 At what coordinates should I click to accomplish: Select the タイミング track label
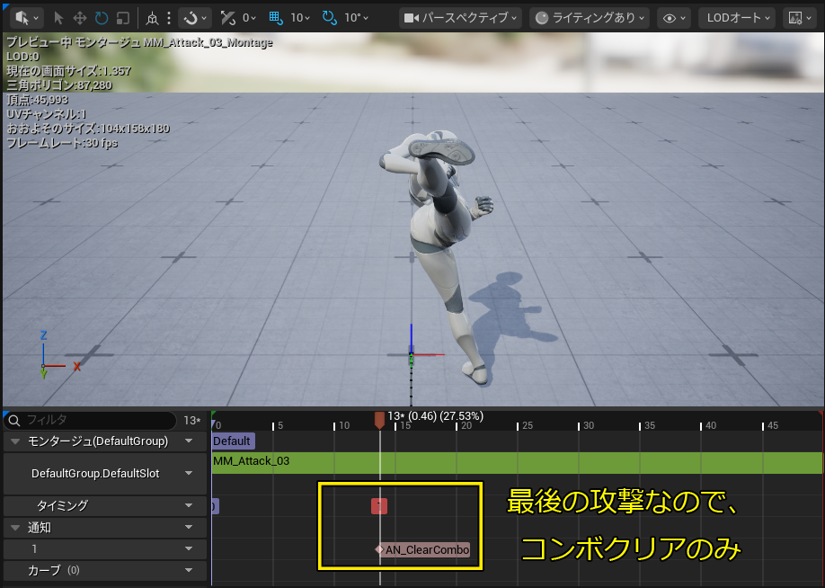[62, 506]
